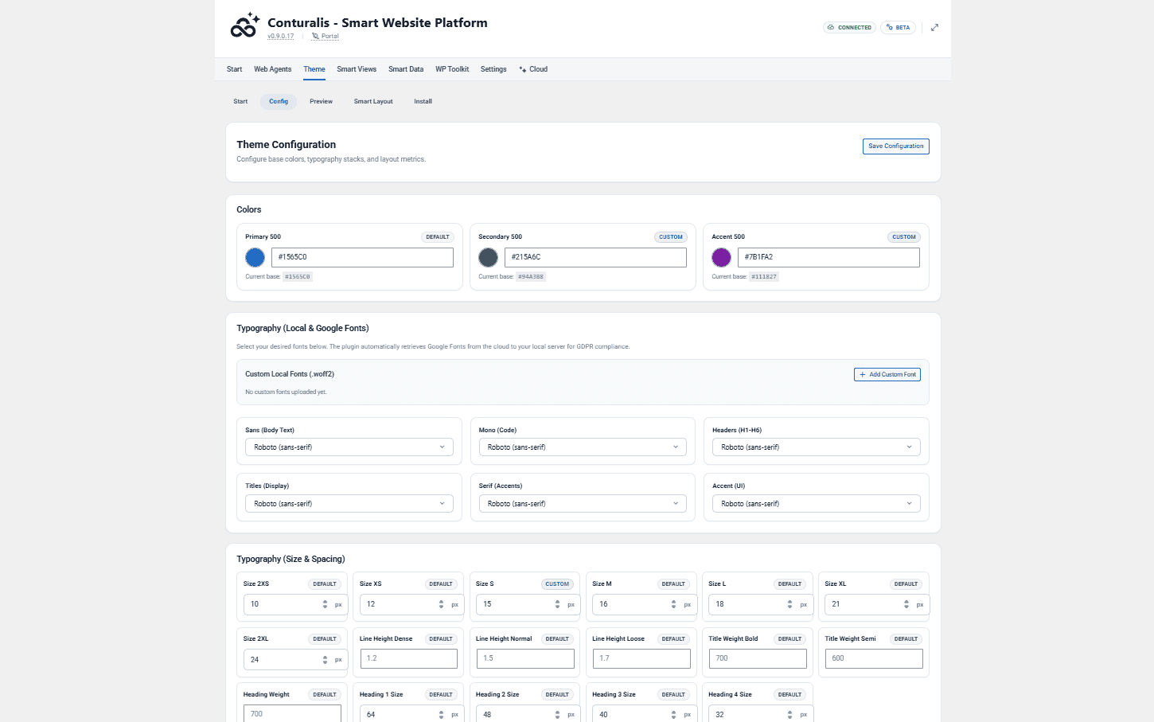Click the Size 2XL stepper arrows
The image size is (1154, 722).
pyautogui.click(x=325, y=660)
